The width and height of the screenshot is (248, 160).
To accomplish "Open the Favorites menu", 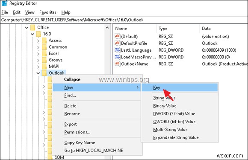I will click(x=48, y=12).
